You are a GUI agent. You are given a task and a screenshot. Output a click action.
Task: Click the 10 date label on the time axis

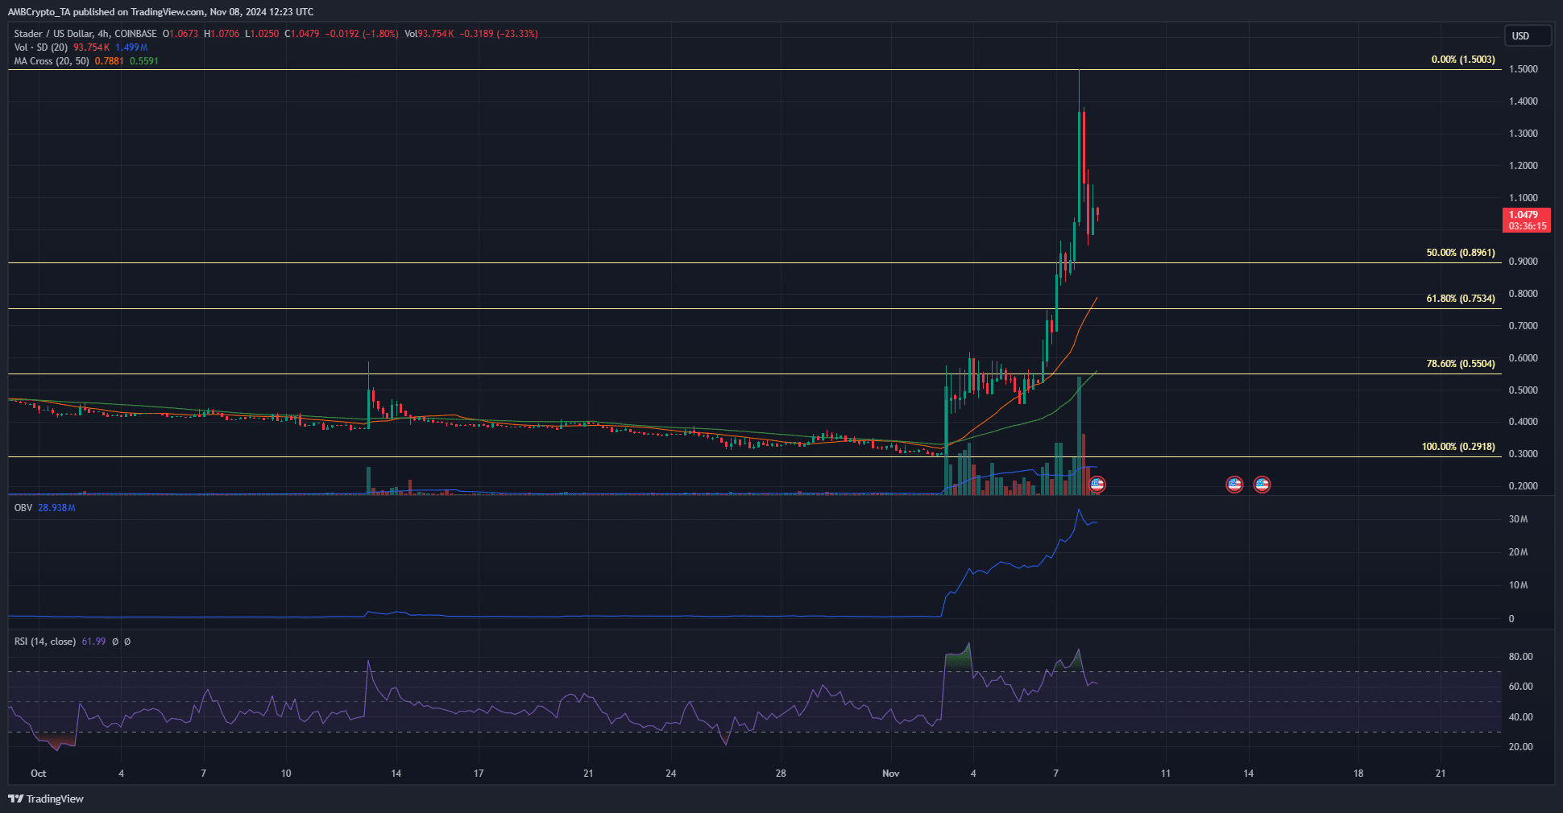286,774
